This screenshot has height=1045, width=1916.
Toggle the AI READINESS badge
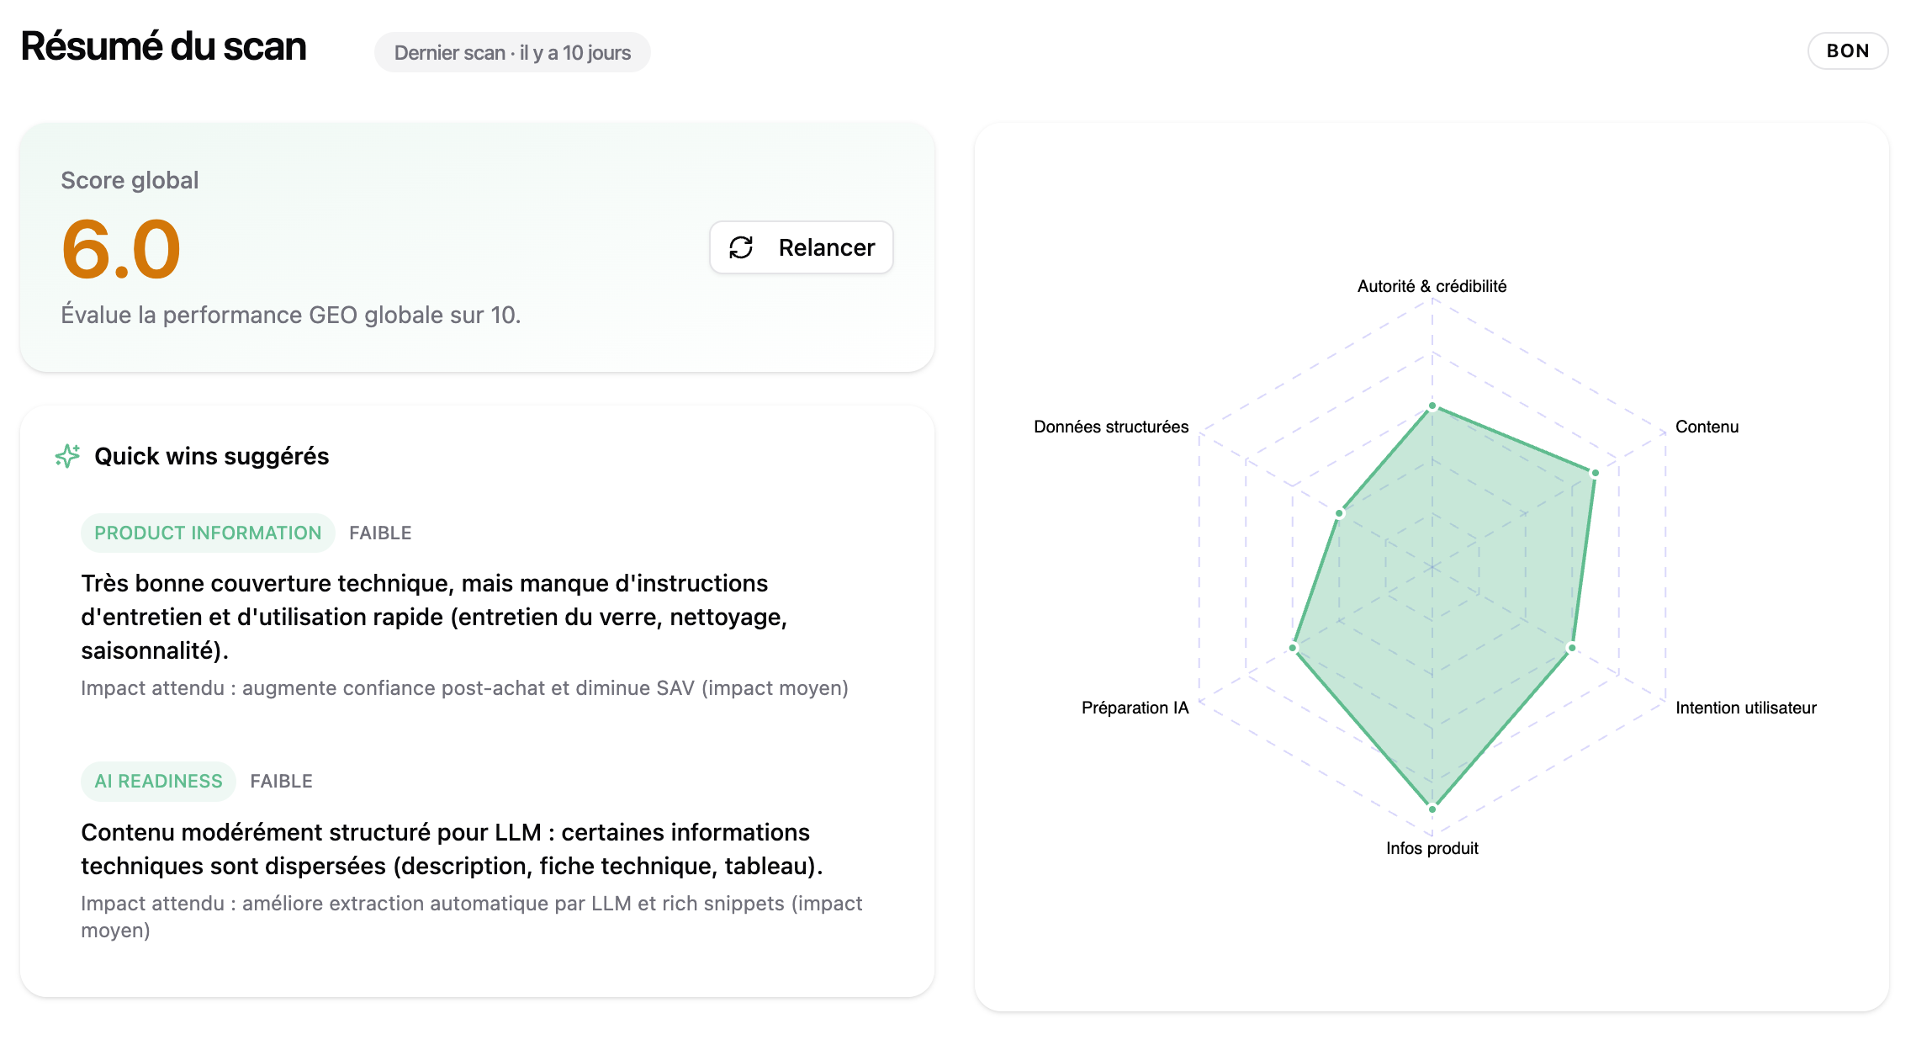[158, 781]
